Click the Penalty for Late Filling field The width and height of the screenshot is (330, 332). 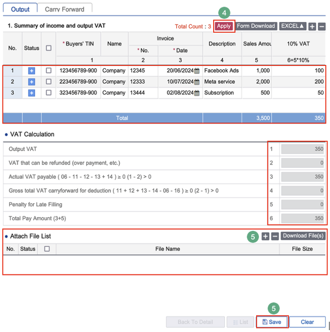(x=302, y=204)
